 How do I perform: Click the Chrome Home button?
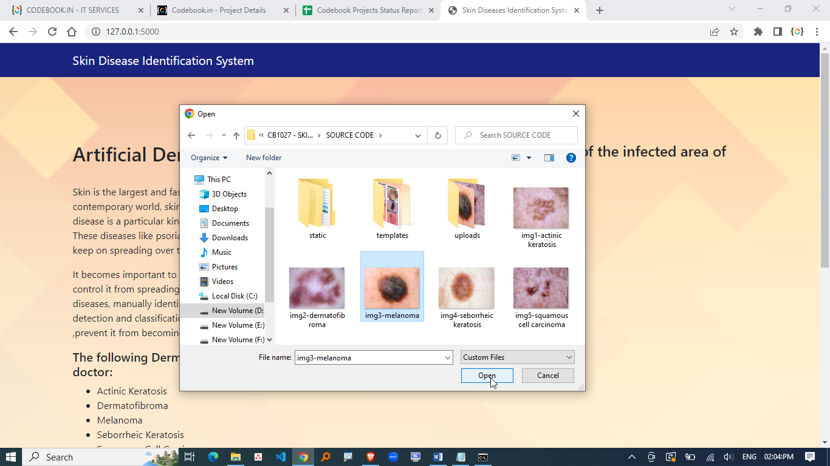(72, 32)
